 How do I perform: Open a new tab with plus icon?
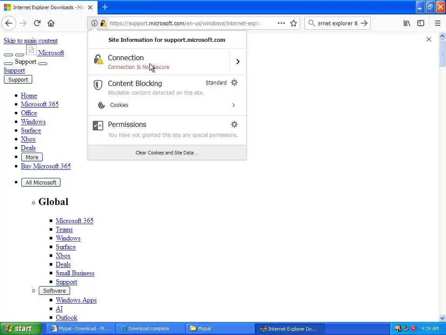[x=105, y=7]
